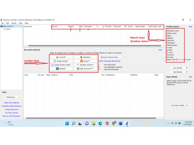
Task: Select the Trash folder
Action: click(8, 29)
